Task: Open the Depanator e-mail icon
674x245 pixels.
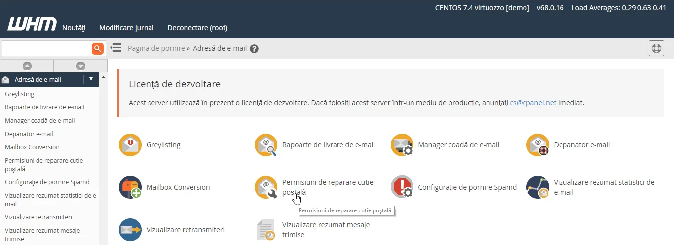Action: tap(538, 145)
